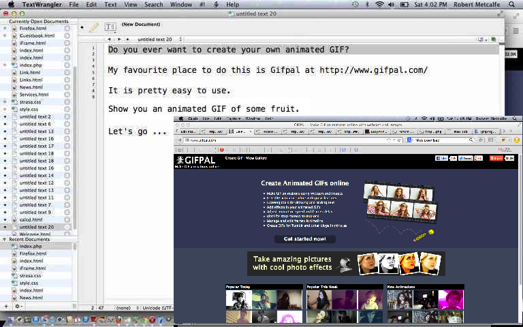
Task: Click the line 'Let's go ...' in editor
Action: 138,131
